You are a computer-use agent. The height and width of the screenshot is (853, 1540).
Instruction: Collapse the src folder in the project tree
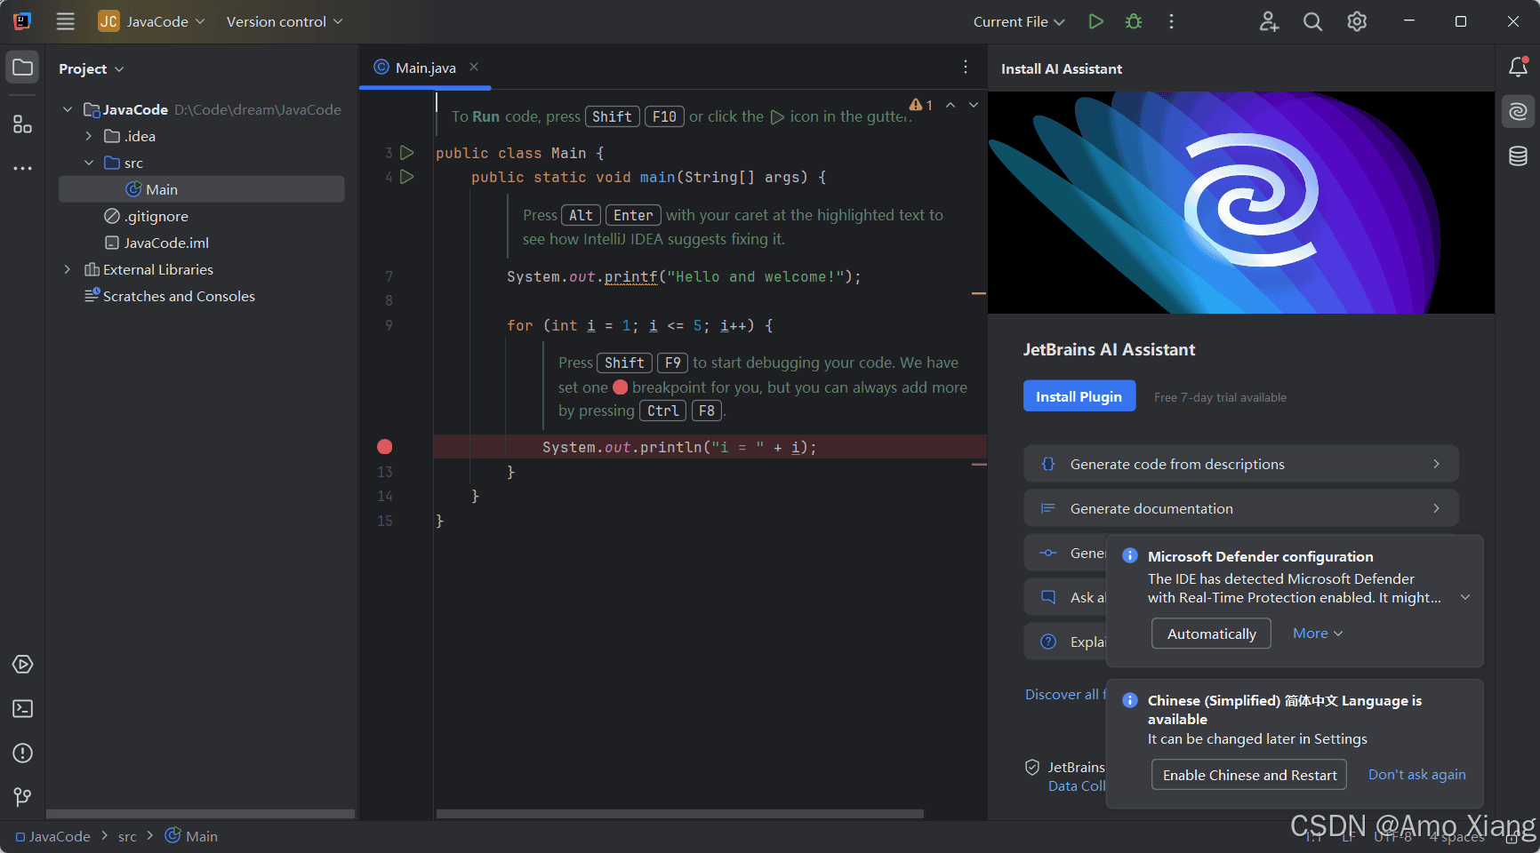pyautogui.click(x=89, y=163)
